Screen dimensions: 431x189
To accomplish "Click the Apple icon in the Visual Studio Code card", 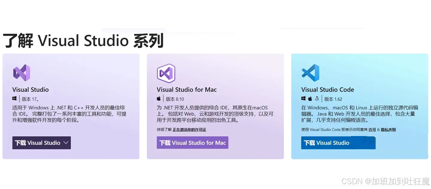I will click(310, 99).
